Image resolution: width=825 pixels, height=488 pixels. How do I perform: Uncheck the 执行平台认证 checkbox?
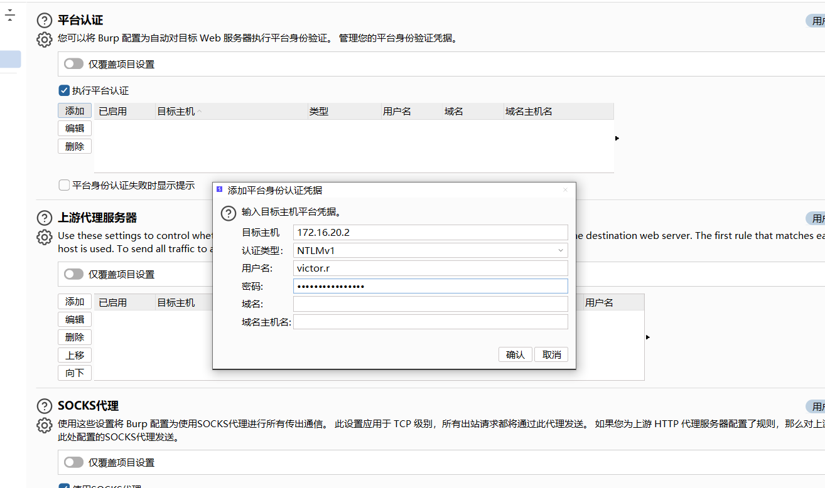click(x=63, y=90)
